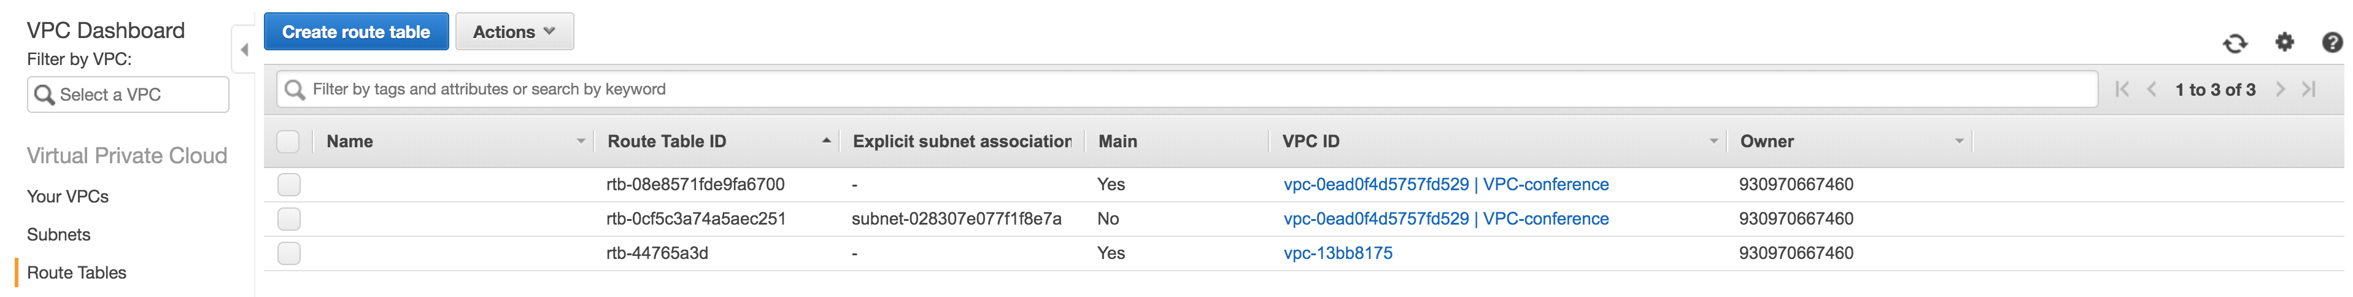Check the rtb-44765a3d row checkbox

click(x=288, y=253)
